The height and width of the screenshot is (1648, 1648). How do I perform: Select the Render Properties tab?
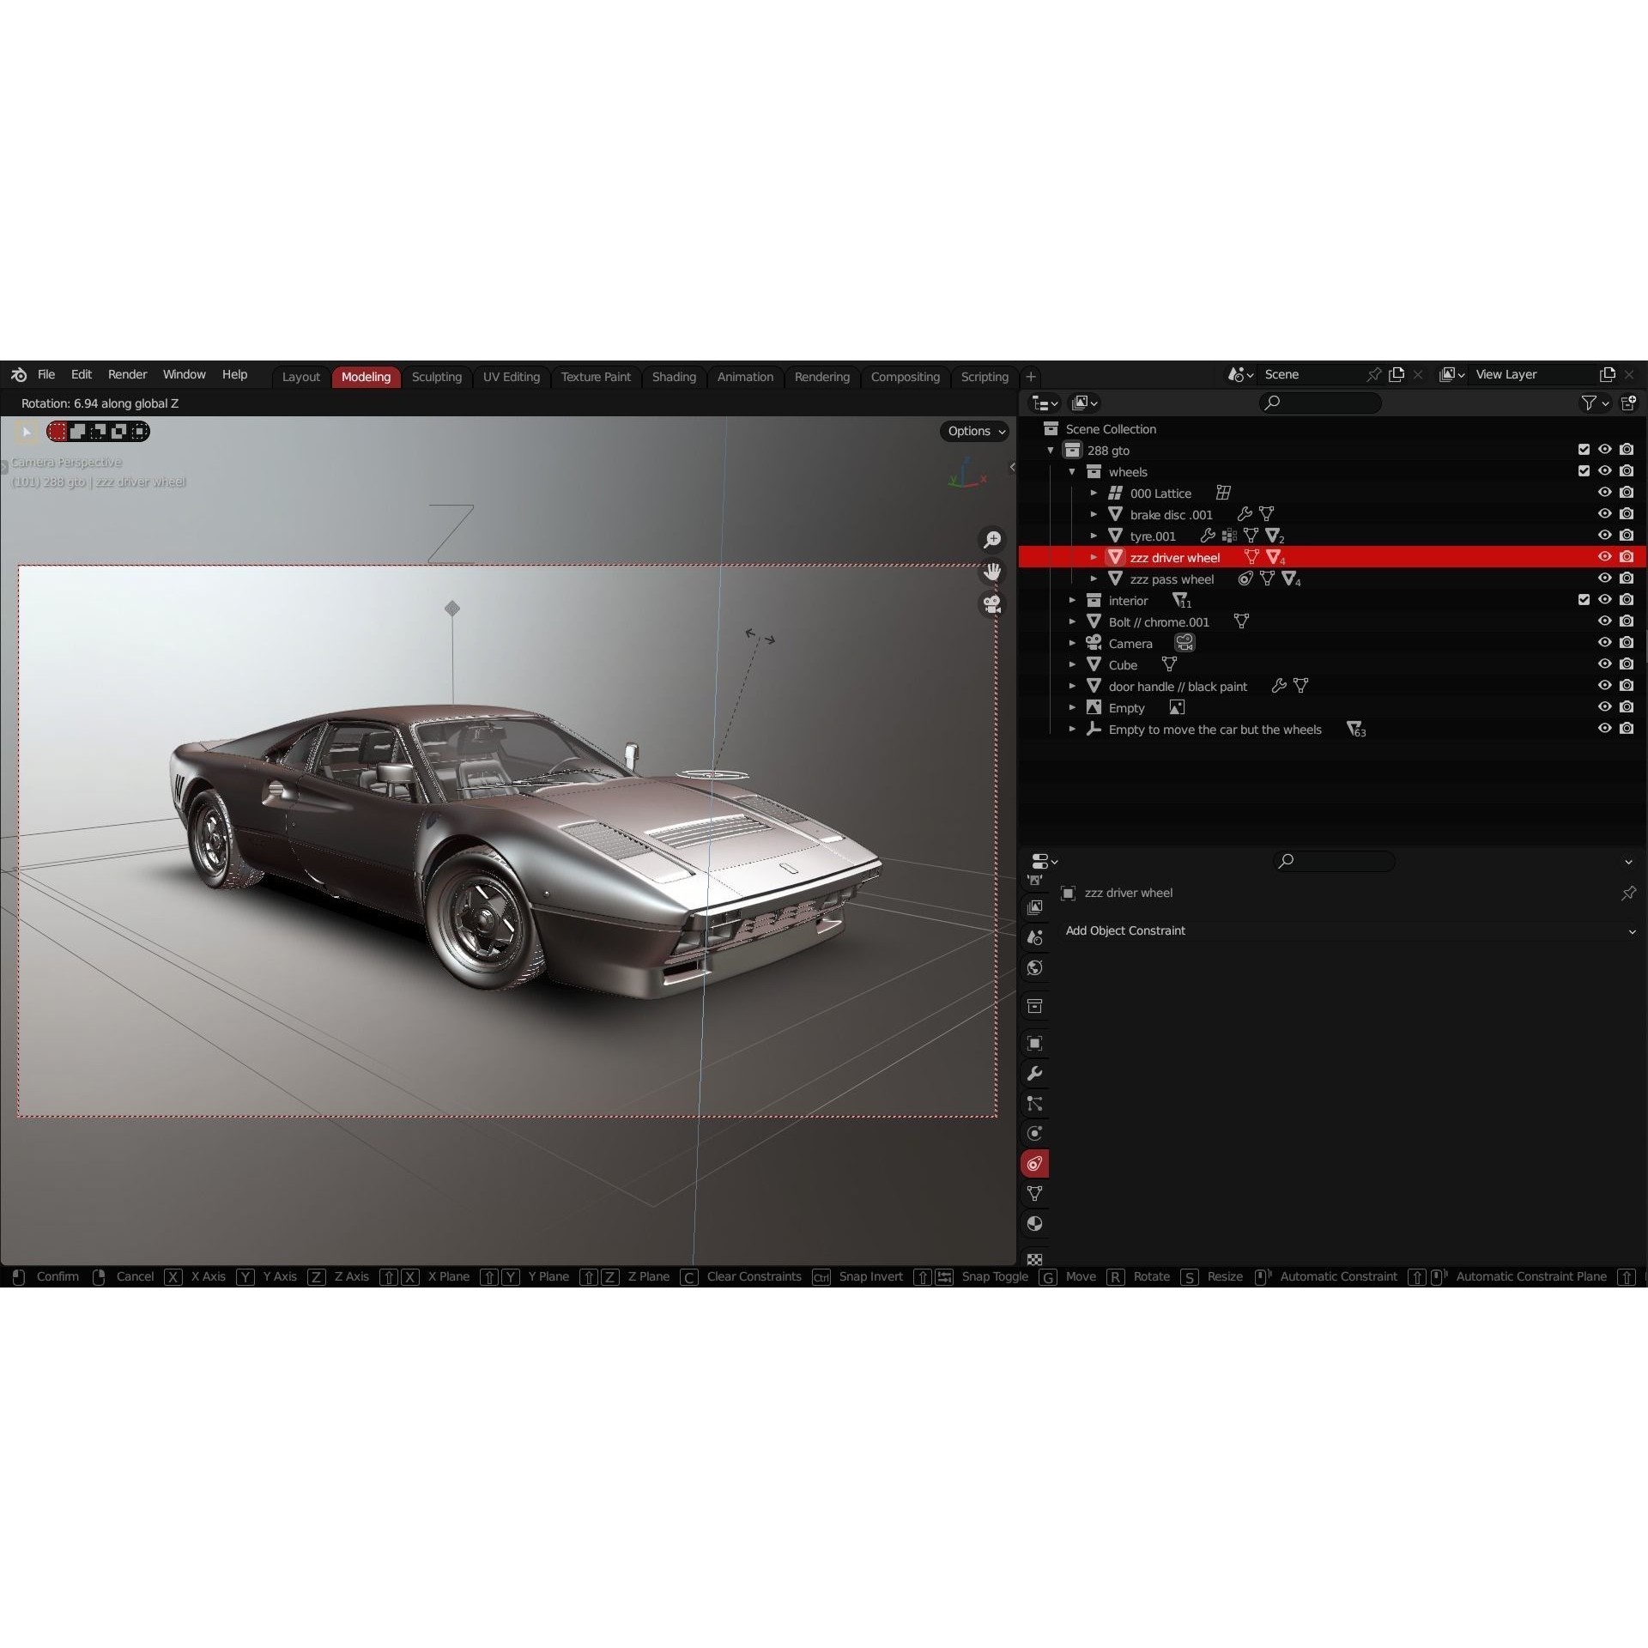1034,880
